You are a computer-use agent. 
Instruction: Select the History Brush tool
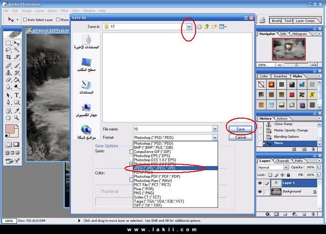(x=17, y=73)
